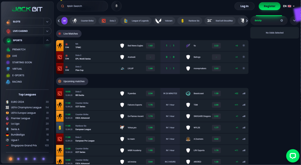Image resolution: width=301 pixels, height=165 pixels.
Task: Click the Upcoming matches clock icon
Action: [x=60, y=81]
